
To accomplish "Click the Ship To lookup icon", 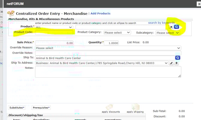I will 178,58.
